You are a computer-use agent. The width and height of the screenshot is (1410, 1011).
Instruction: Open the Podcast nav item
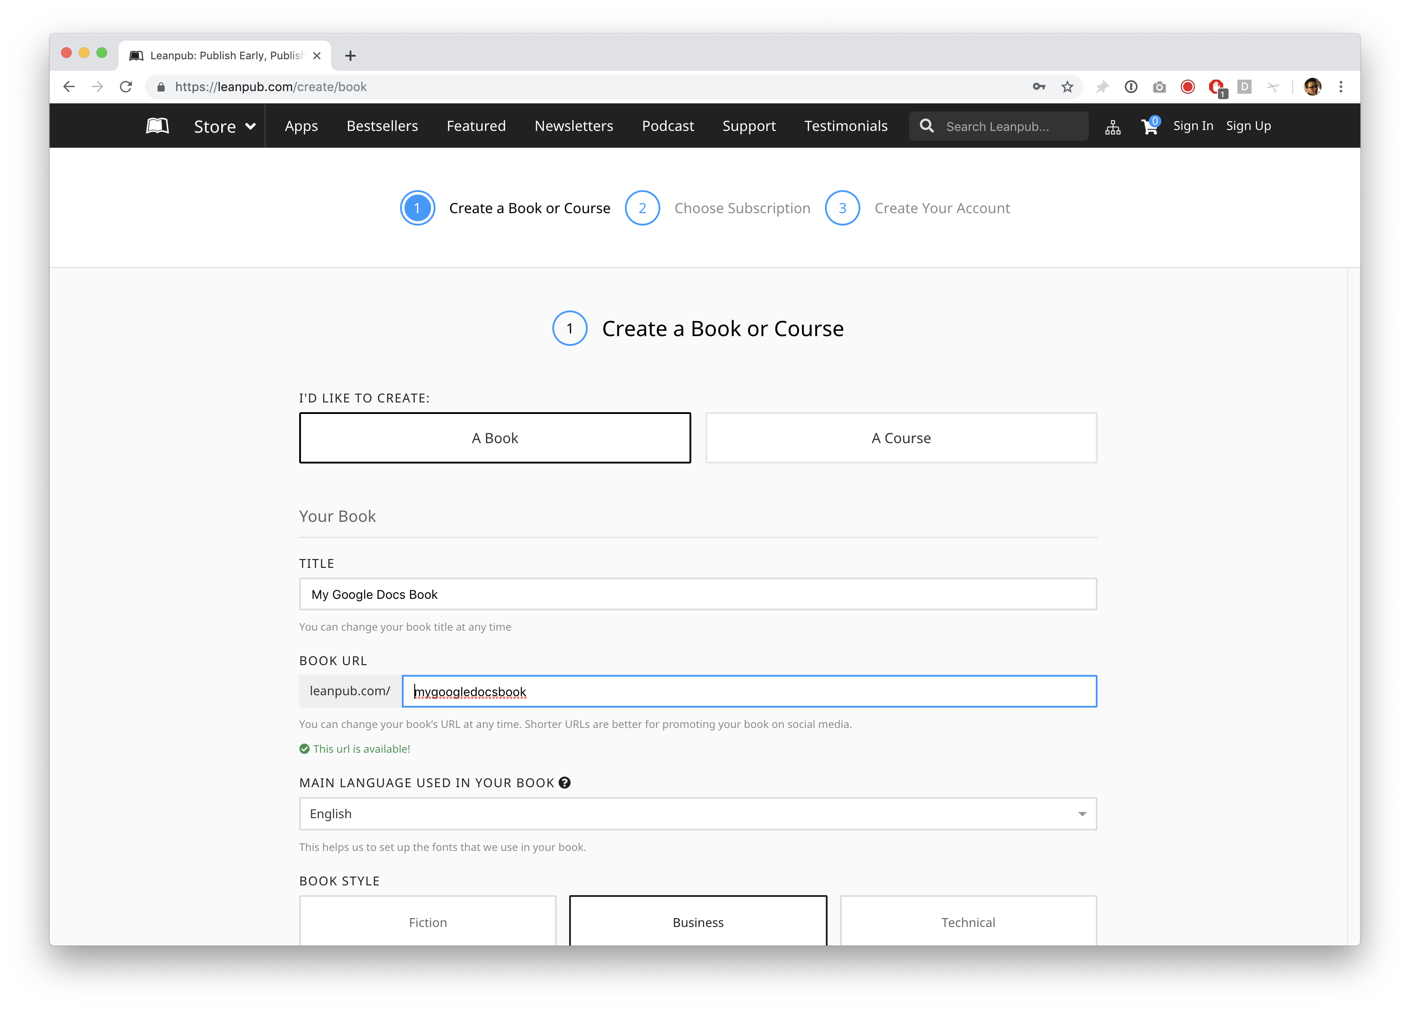tap(668, 126)
